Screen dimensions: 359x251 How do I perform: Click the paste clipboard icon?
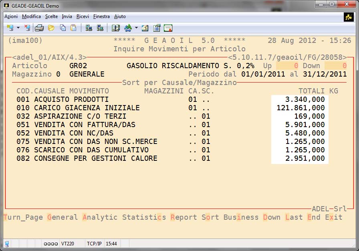point(73,28)
